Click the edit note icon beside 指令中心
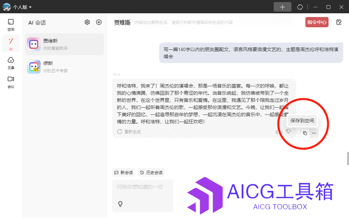349x218 pixels. (x=339, y=22)
